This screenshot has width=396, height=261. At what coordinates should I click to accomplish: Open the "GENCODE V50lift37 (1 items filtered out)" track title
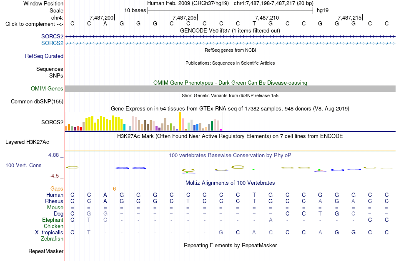[230, 30]
